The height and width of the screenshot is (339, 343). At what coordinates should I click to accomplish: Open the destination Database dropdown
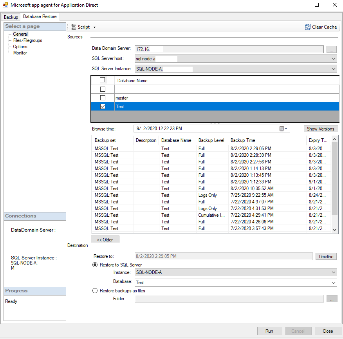coord(333,283)
